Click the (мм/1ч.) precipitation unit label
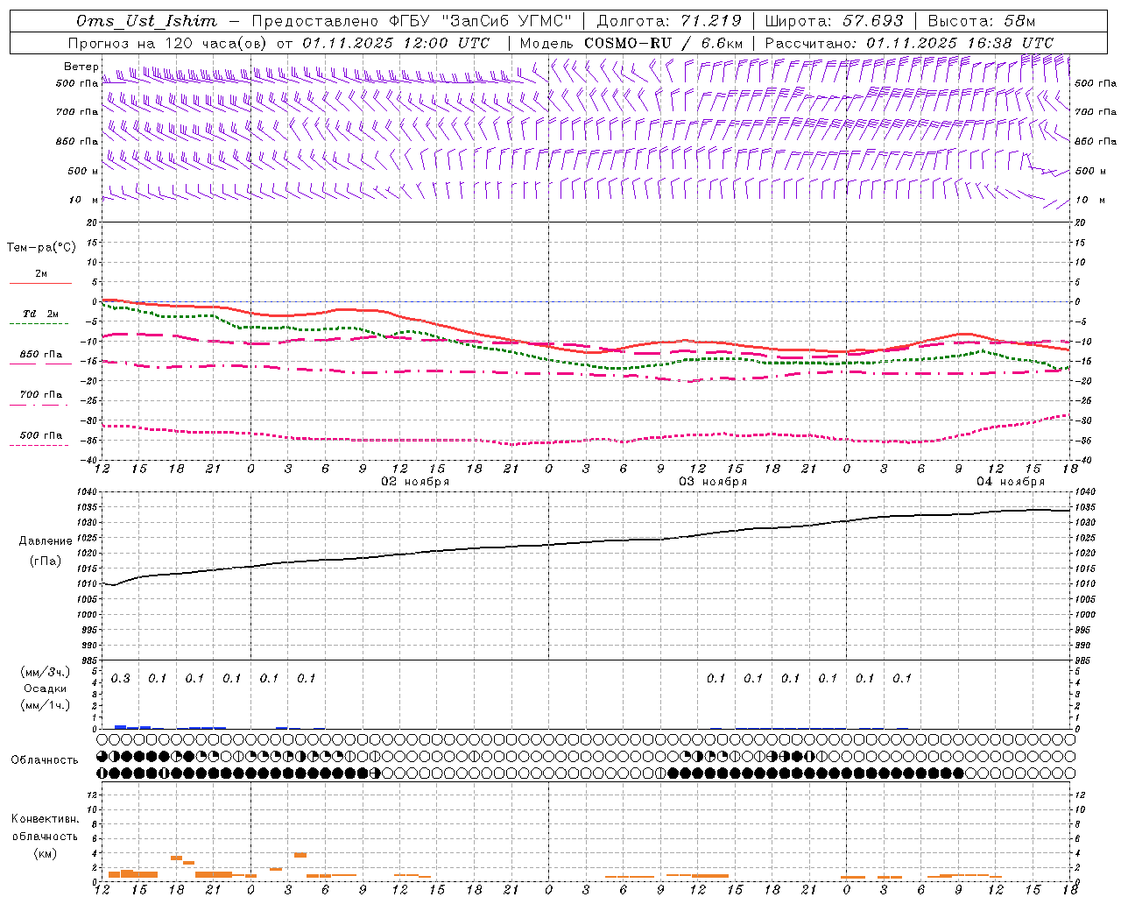This screenshot has height=897, width=1121. 45,705
